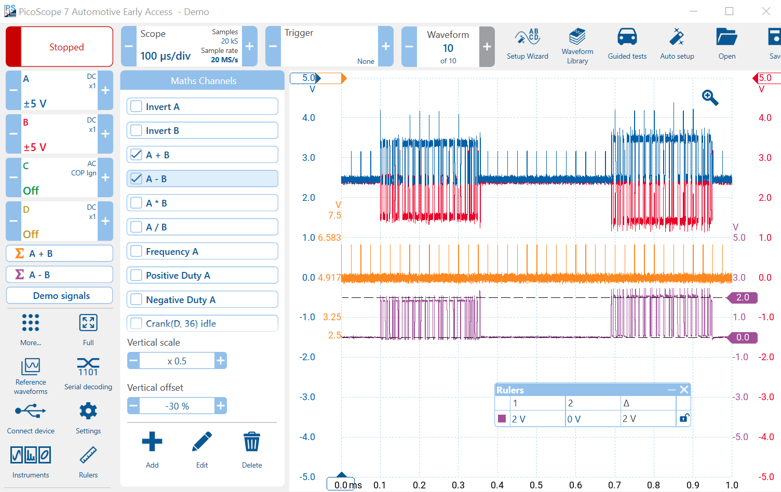Click the purple 0.0 ruler handle

coord(743,337)
